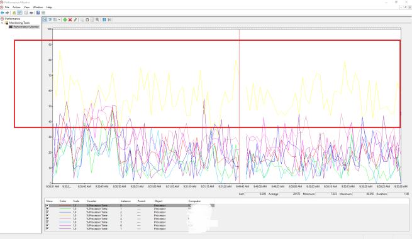Image resolution: width=412 pixels, height=239 pixels.
Task: Click red color line of instance 0
Action: (65, 206)
